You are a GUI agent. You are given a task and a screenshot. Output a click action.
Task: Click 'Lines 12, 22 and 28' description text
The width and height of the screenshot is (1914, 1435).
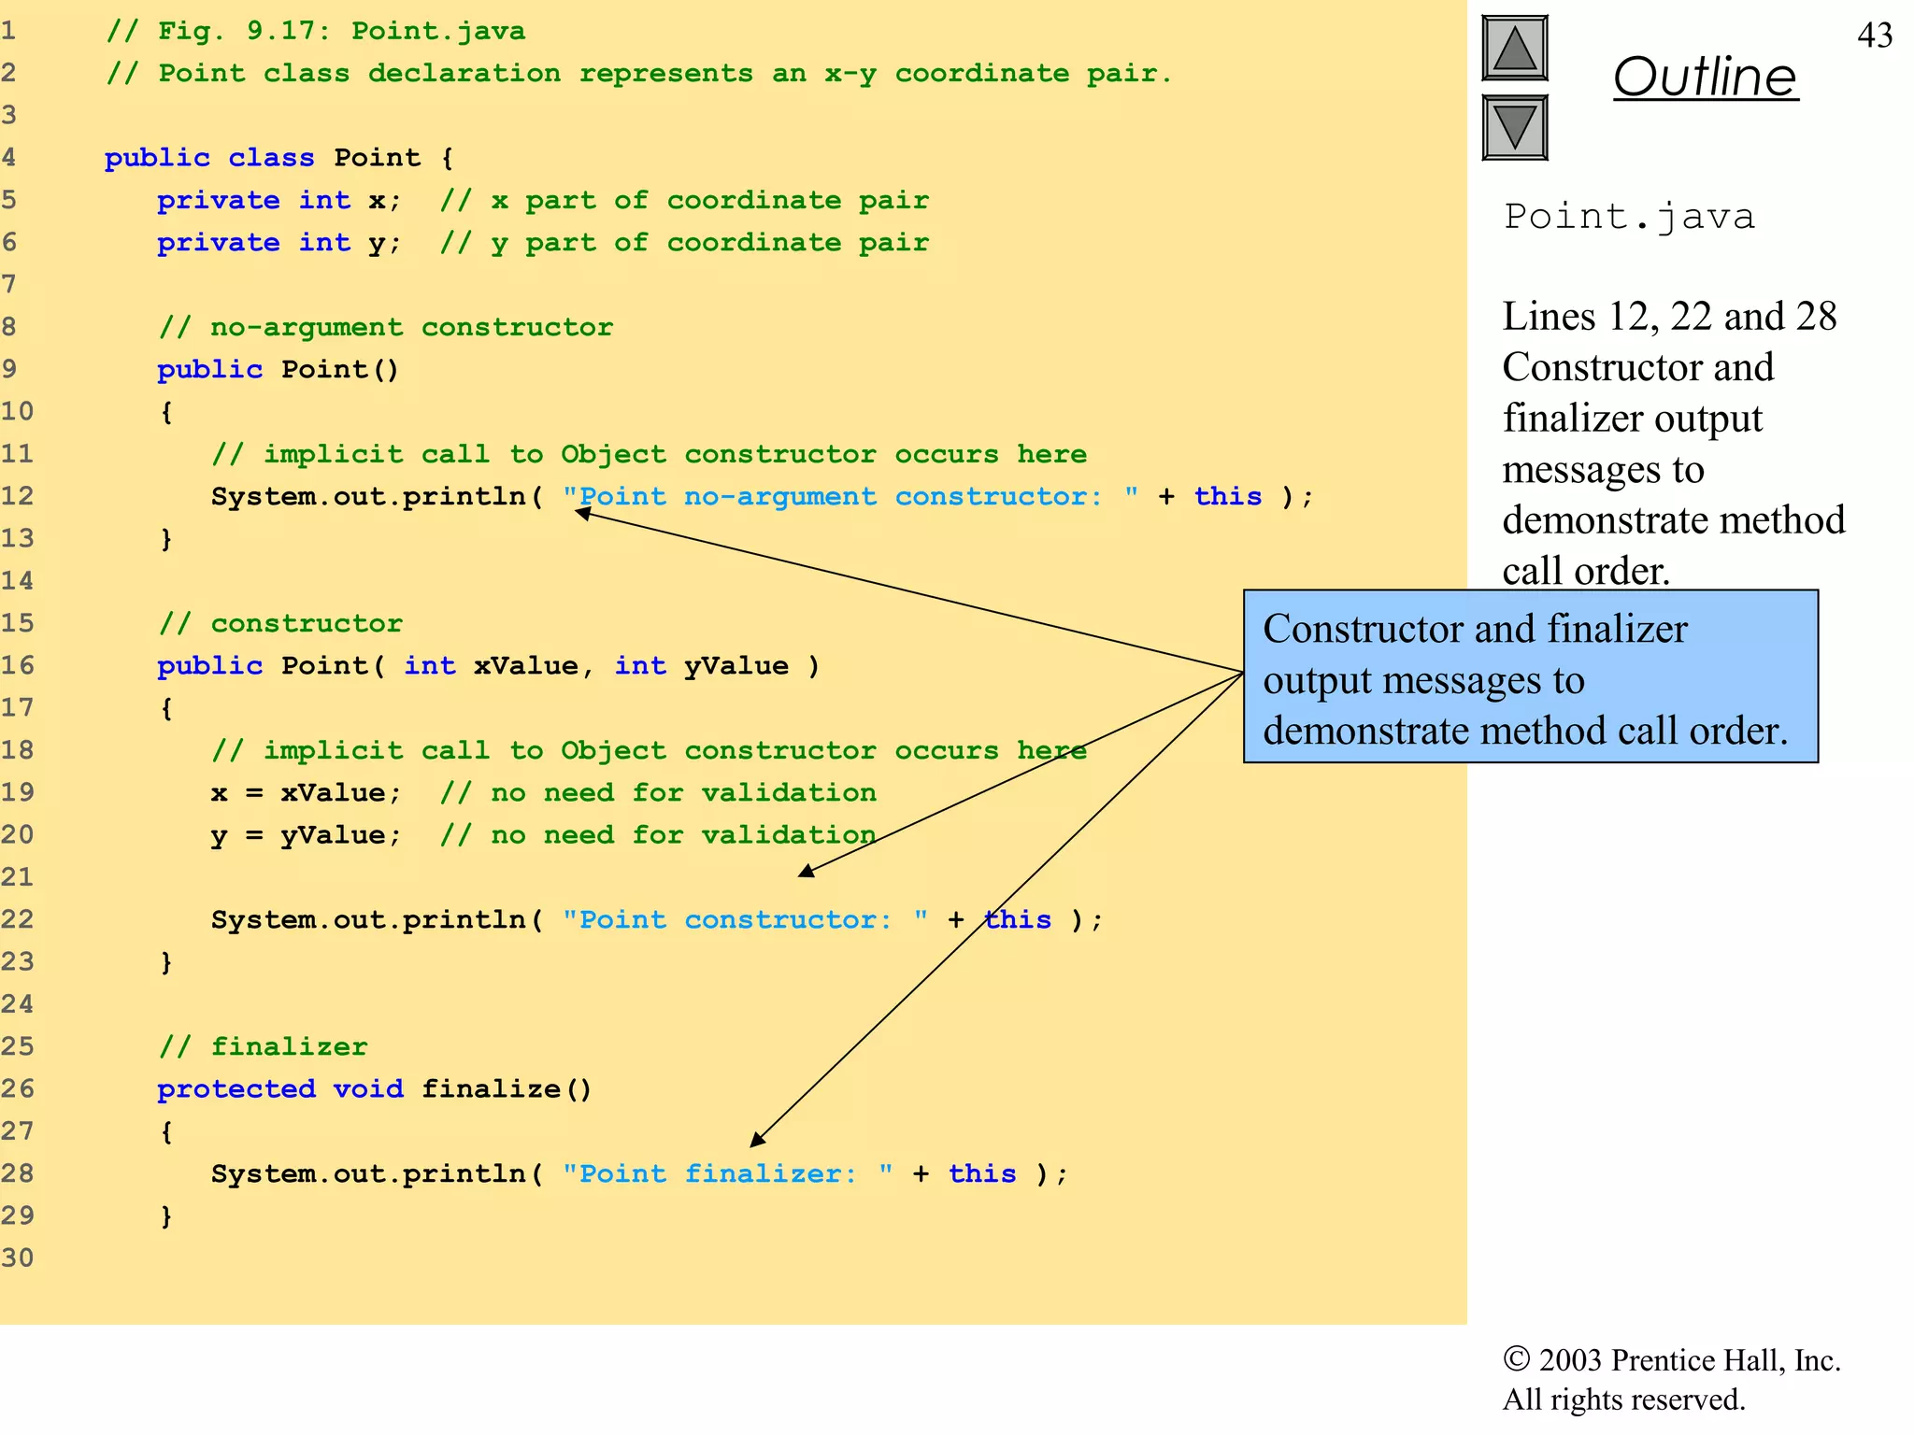[1668, 317]
